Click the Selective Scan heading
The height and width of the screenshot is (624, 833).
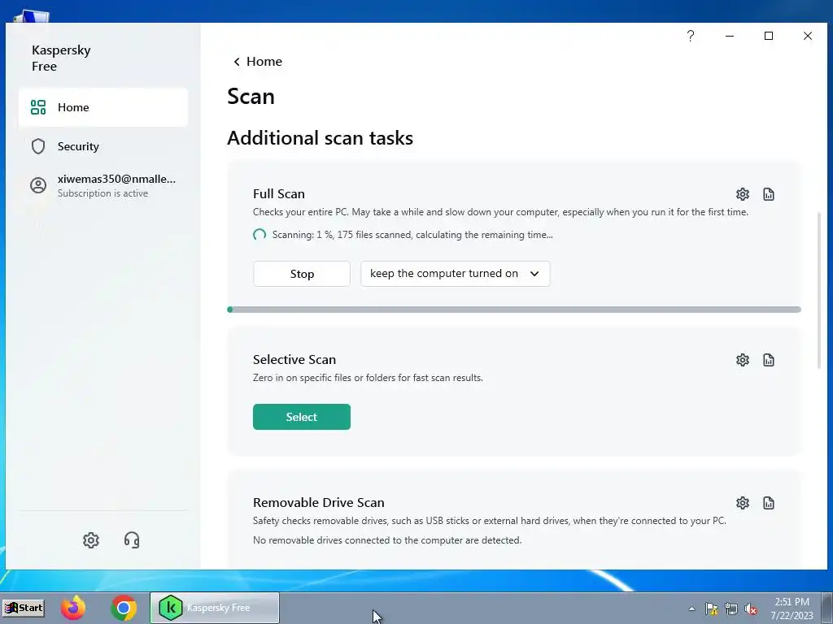tap(294, 359)
